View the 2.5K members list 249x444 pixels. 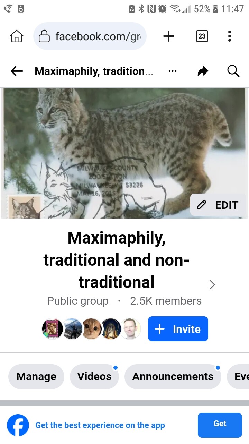[166, 301]
